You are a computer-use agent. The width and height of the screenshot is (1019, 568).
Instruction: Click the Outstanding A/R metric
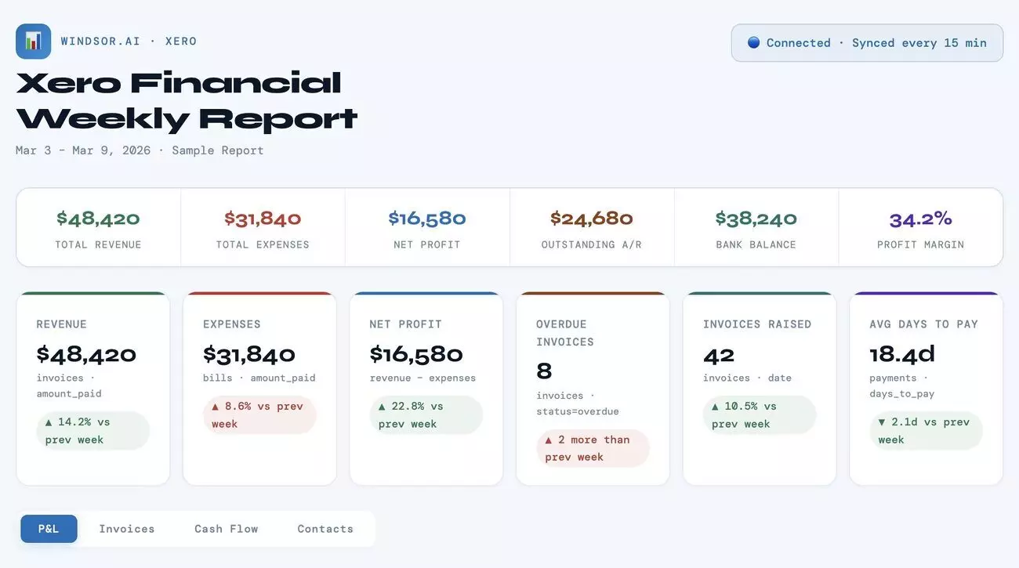point(592,226)
